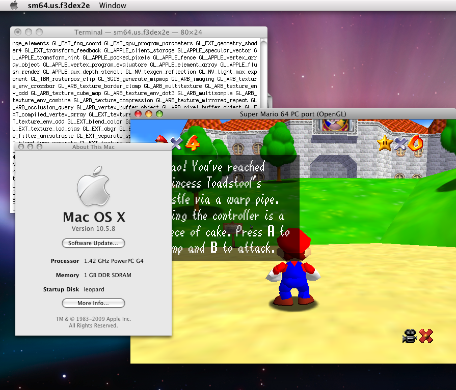
Task: Click the Mario head lives icon
Action: 162,140
